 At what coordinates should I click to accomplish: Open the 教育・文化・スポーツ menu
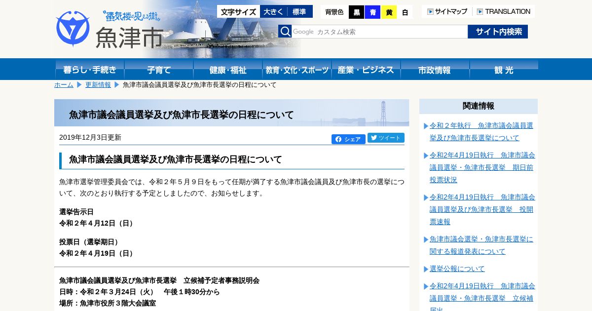tap(297, 69)
